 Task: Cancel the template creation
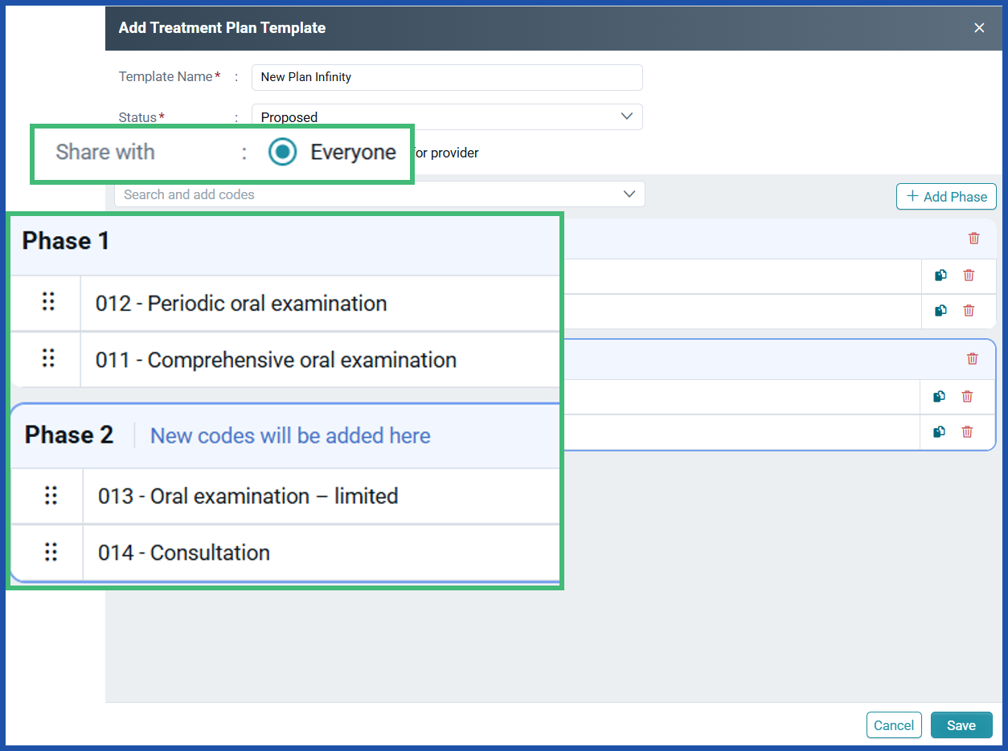point(894,724)
